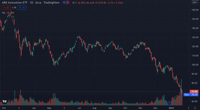The image size is (200, 110).
Task: Click the red 70.80 price axis label
Action: pyautogui.click(x=194, y=92)
